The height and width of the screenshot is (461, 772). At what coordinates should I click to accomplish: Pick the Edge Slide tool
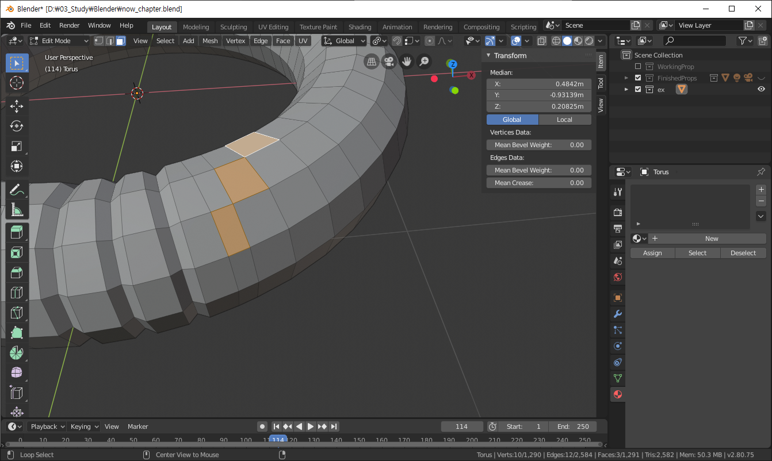17,393
